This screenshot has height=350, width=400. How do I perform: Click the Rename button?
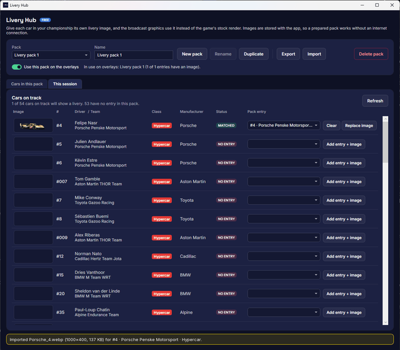[x=223, y=54]
